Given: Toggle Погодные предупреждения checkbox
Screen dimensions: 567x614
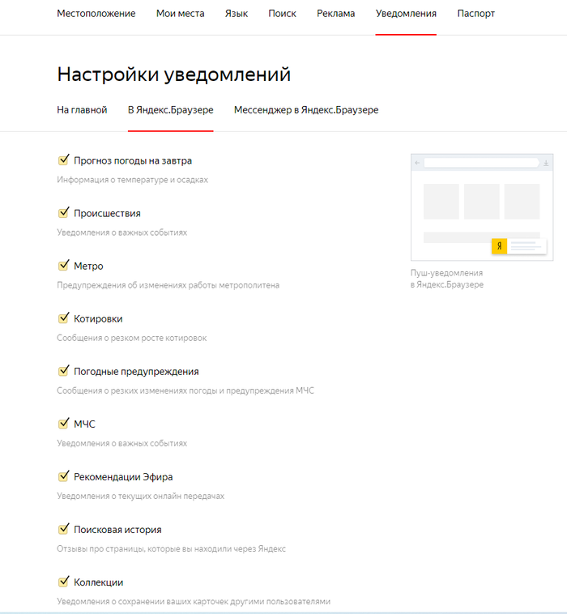Looking at the screenshot, I should tap(63, 371).
